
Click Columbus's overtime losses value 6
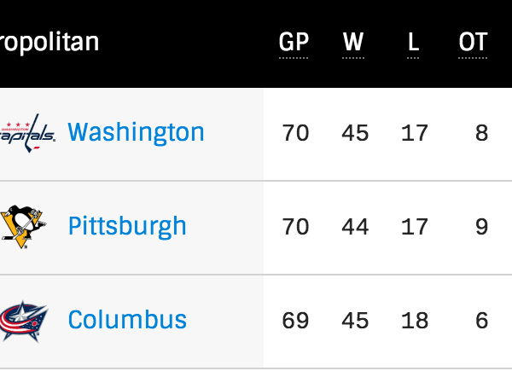(482, 321)
